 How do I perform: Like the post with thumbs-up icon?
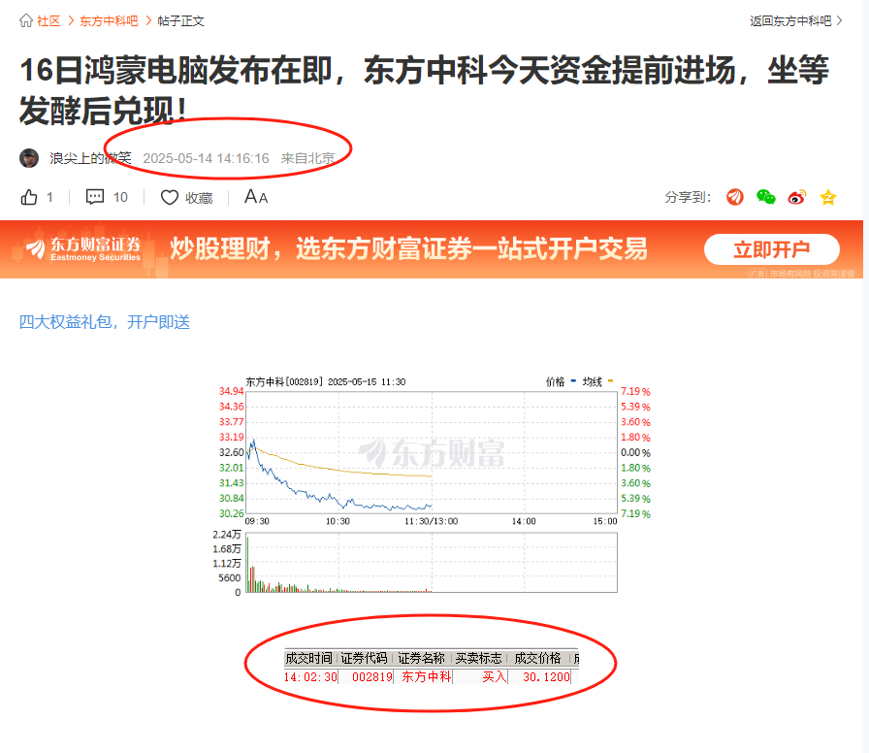pyautogui.click(x=29, y=197)
